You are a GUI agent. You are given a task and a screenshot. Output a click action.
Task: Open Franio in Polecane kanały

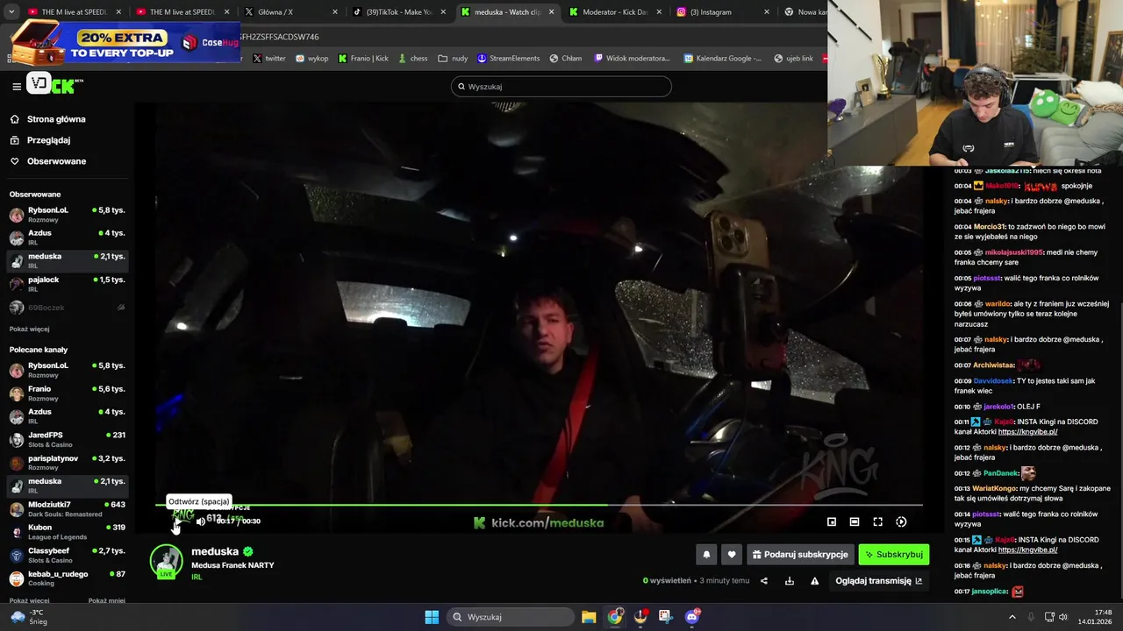coord(68,393)
